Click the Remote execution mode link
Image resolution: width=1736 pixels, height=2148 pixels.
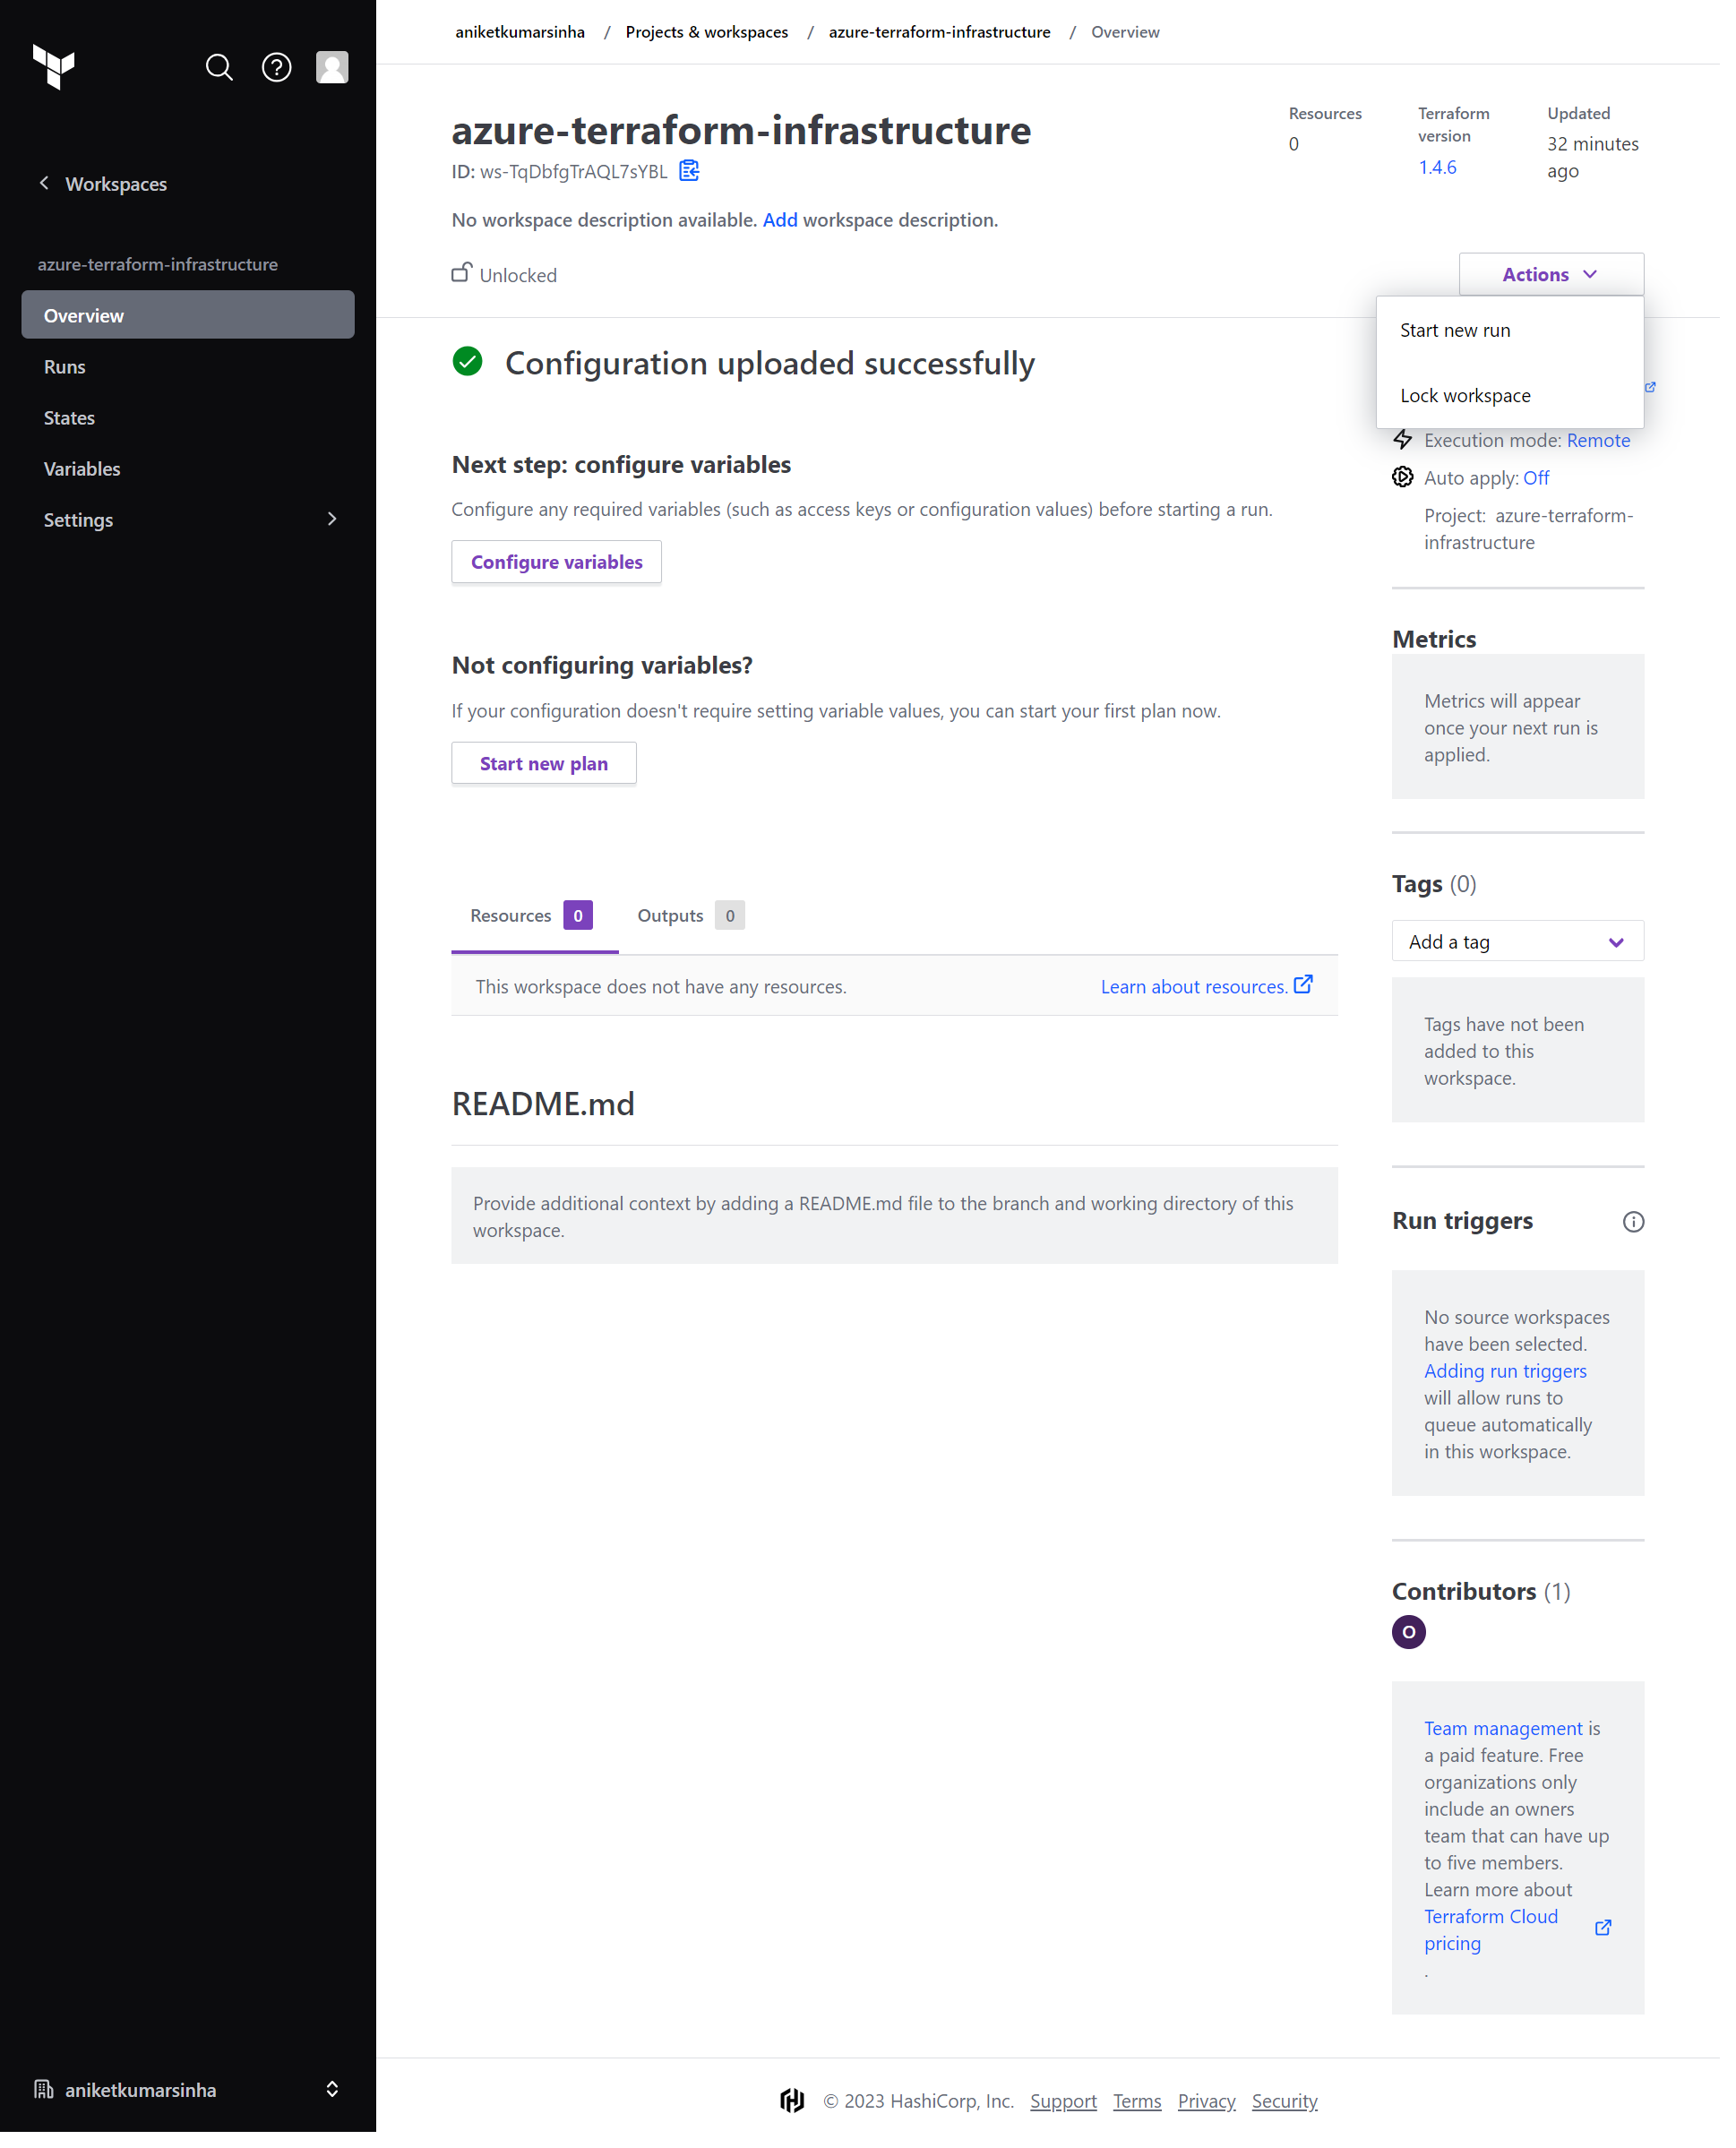click(1613, 444)
